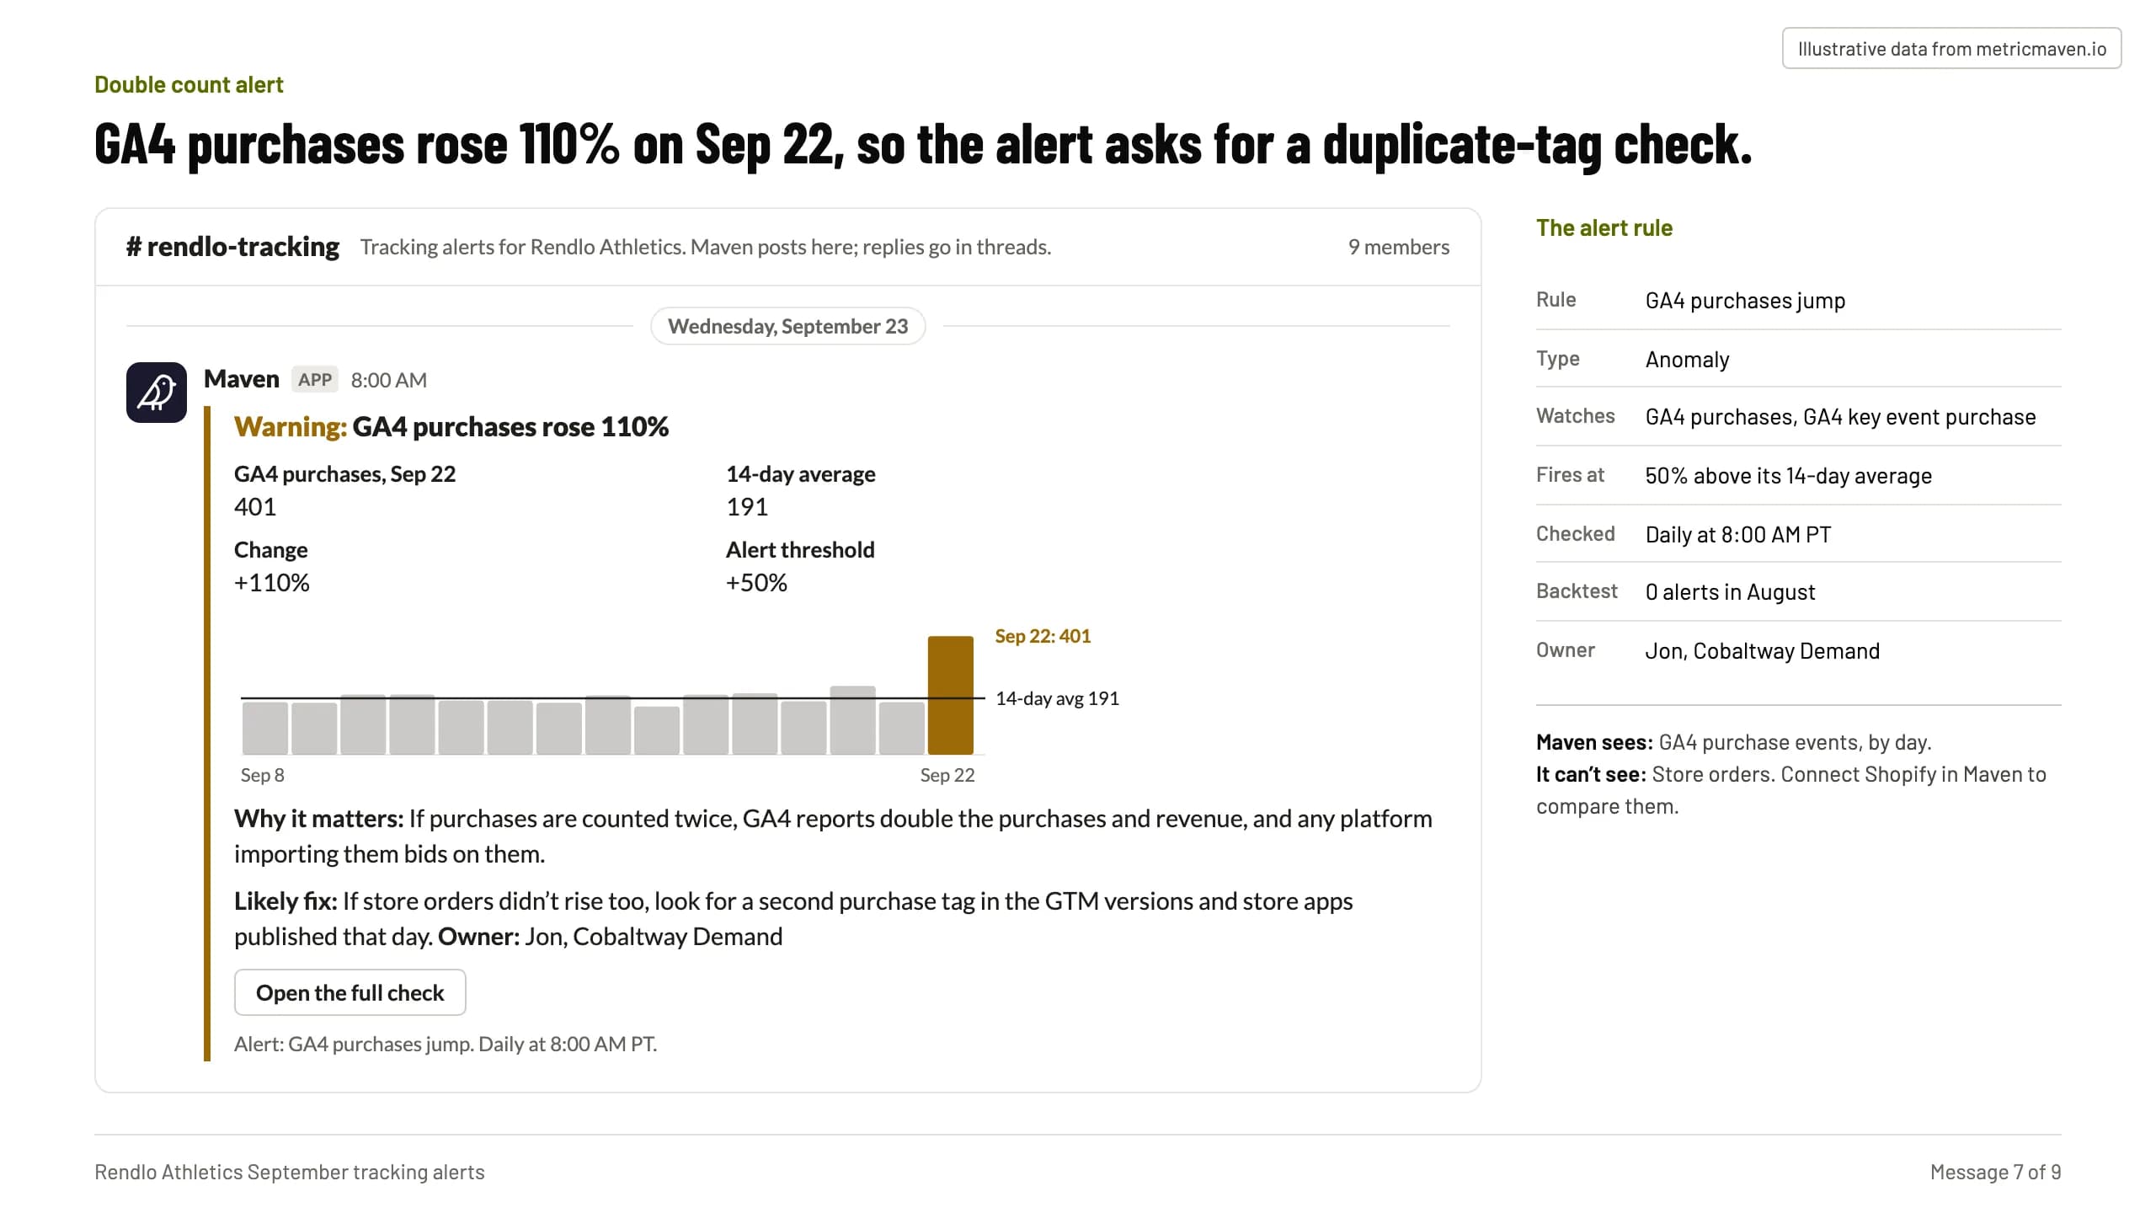This screenshot has width=2156, height=1213.
Task: Click the Maven sees note
Action: click(x=1733, y=742)
